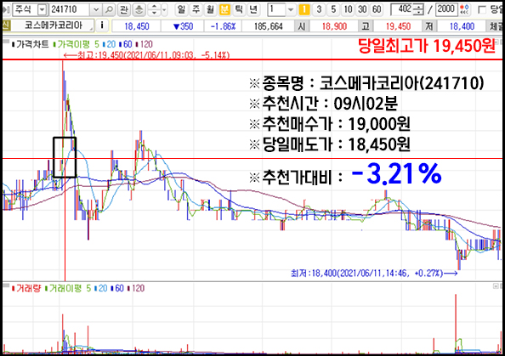Select the 60-minute interval button
This screenshot has height=356, width=505.
tap(377, 9)
